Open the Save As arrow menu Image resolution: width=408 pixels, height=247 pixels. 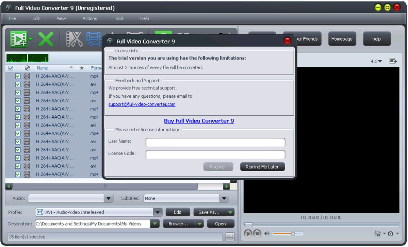click(230, 212)
